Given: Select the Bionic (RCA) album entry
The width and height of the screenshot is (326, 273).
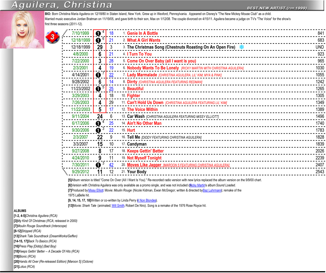Looking at the screenshot, I should tap(25, 257).
